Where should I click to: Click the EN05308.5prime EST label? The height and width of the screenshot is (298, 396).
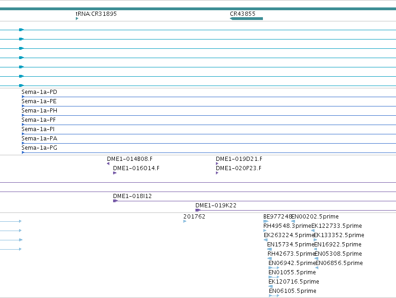point(338,254)
